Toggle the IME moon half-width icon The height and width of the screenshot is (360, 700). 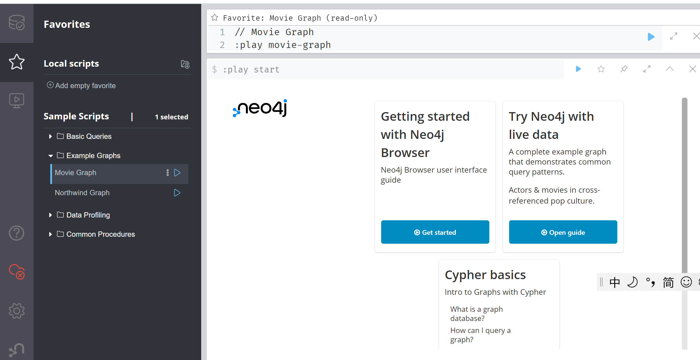click(632, 282)
